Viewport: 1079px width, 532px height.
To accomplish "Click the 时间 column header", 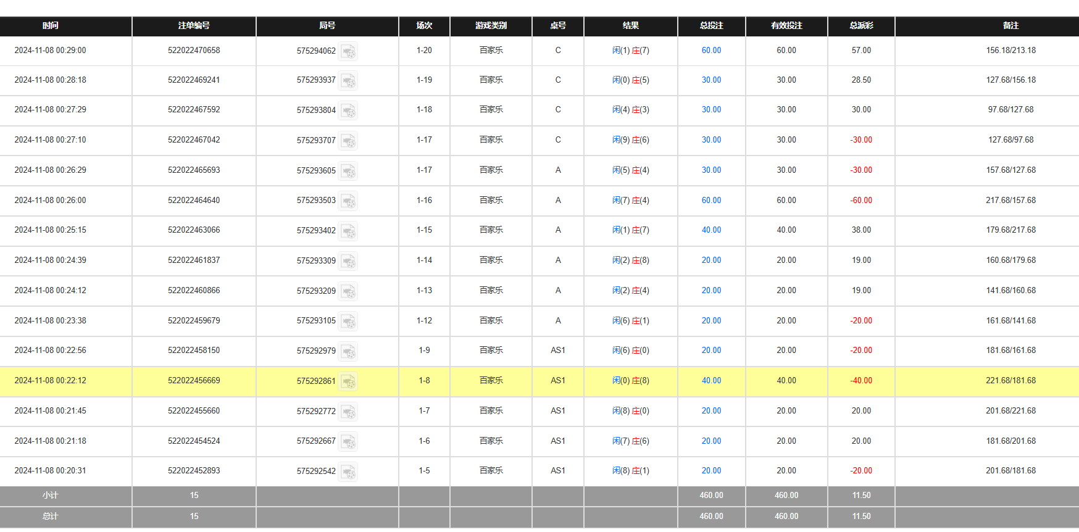I will coord(51,25).
